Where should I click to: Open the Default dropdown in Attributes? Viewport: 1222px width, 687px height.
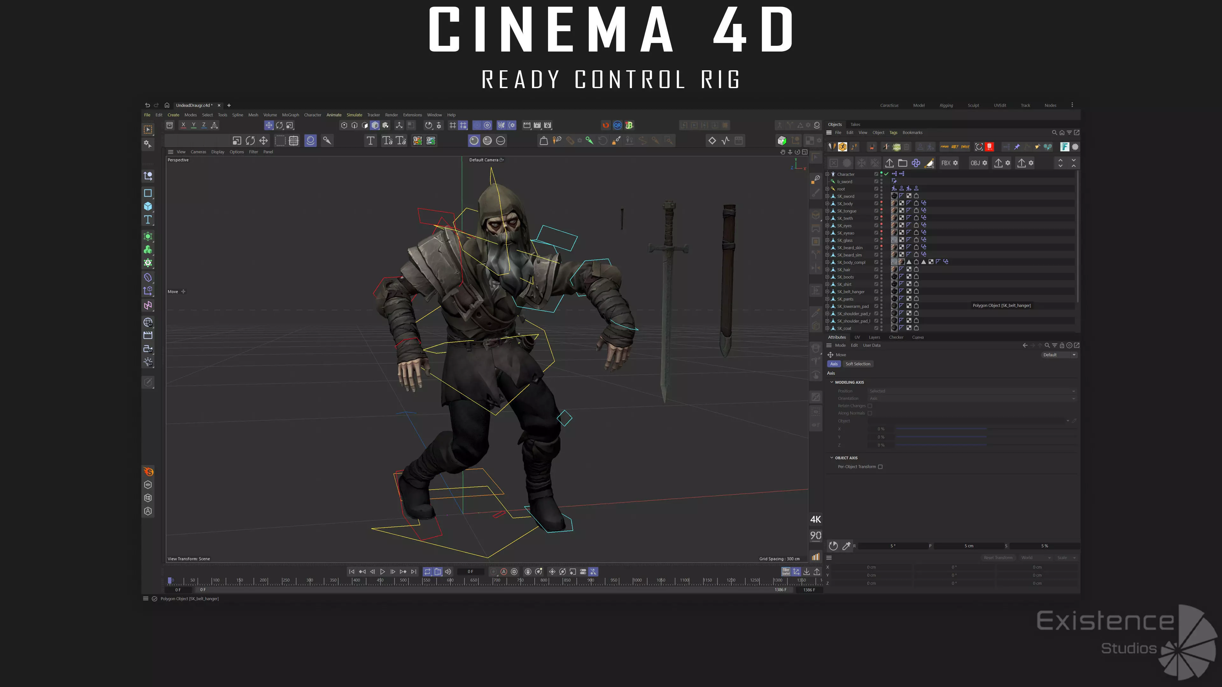pos(1059,355)
